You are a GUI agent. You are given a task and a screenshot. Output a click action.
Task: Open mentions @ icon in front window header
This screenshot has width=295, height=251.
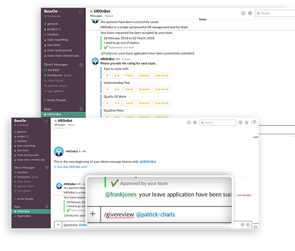tap(240, 122)
